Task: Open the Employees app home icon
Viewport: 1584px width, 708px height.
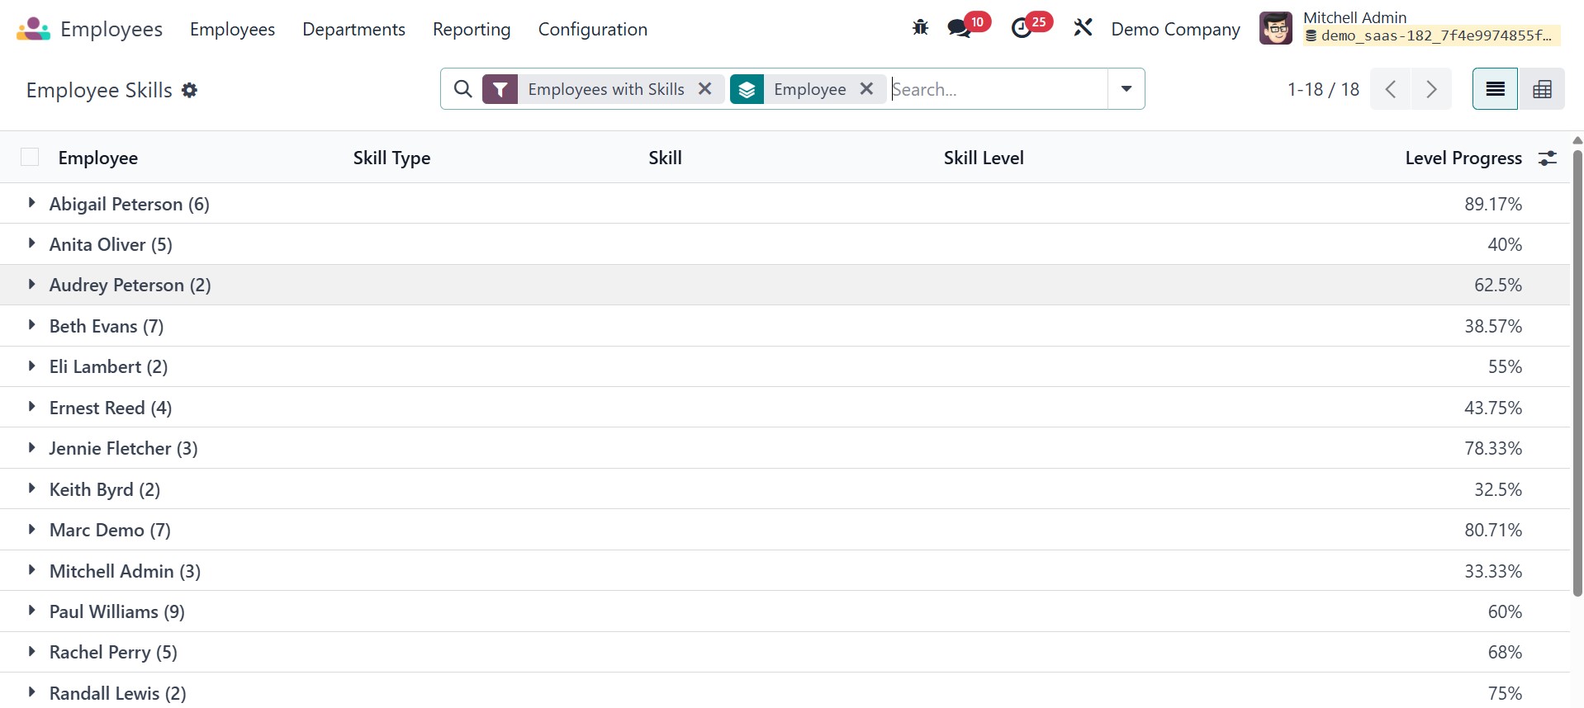Action: tap(33, 30)
